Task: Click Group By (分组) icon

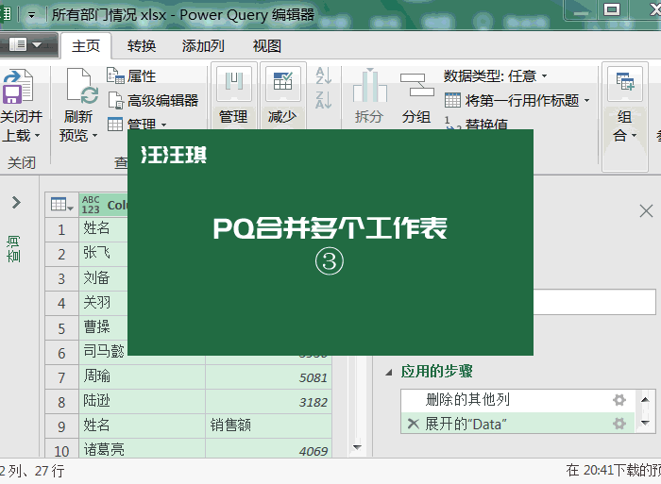Action: coord(416,86)
